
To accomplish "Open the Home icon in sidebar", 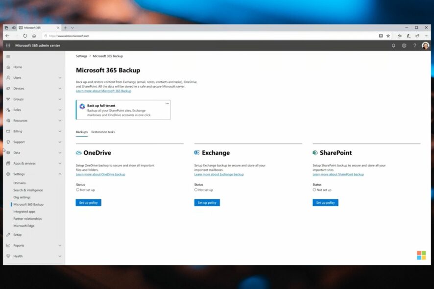I will pos(8,67).
